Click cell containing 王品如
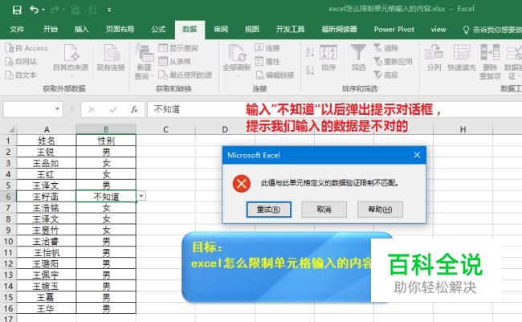The image size is (522, 322). pyautogui.click(x=47, y=163)
